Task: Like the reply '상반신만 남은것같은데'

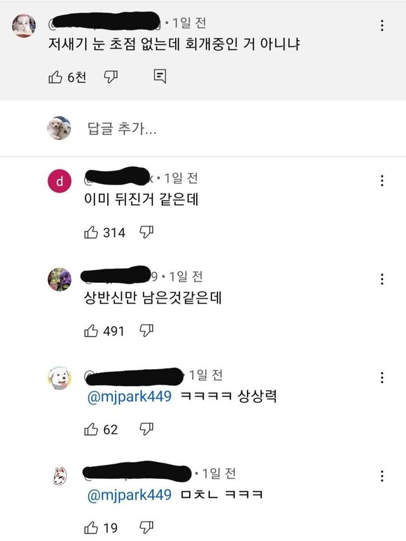Action: coord(91,330)
